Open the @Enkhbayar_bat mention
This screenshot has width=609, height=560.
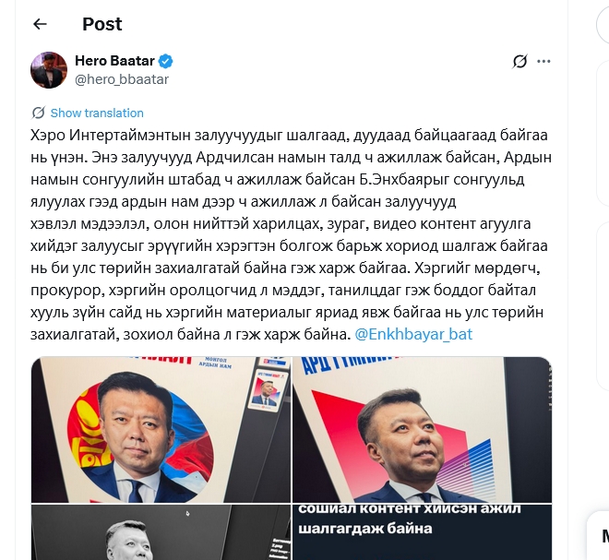(x=413, y=334)
